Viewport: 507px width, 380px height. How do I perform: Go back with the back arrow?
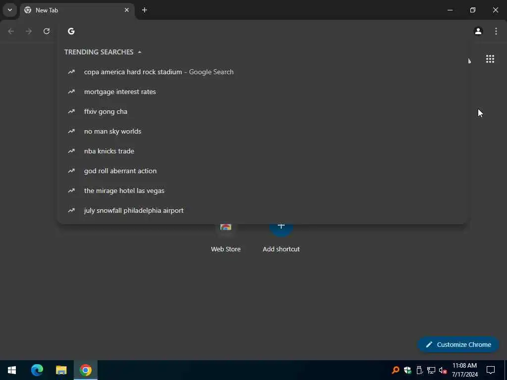point(11,31)
